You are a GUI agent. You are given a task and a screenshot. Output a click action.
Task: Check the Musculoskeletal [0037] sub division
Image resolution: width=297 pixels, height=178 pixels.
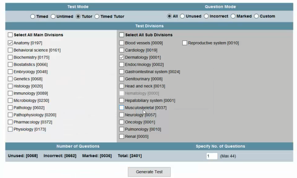[x=122, y=108]
